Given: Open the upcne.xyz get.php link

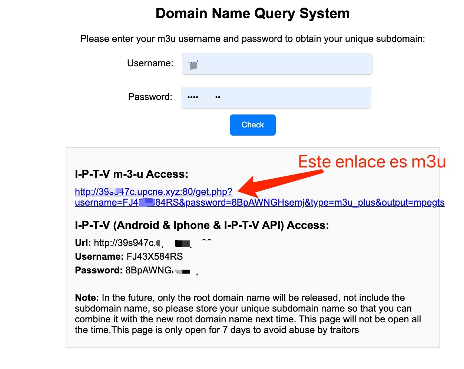Looking at the screenshot, I should [153, 192].
